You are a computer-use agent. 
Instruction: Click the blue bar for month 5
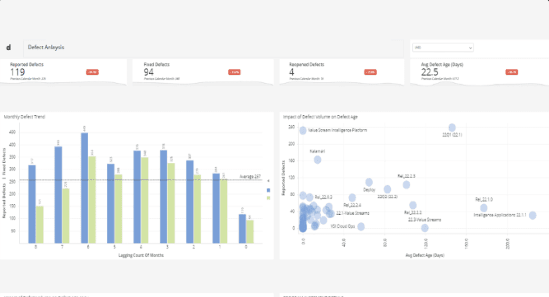111,204
